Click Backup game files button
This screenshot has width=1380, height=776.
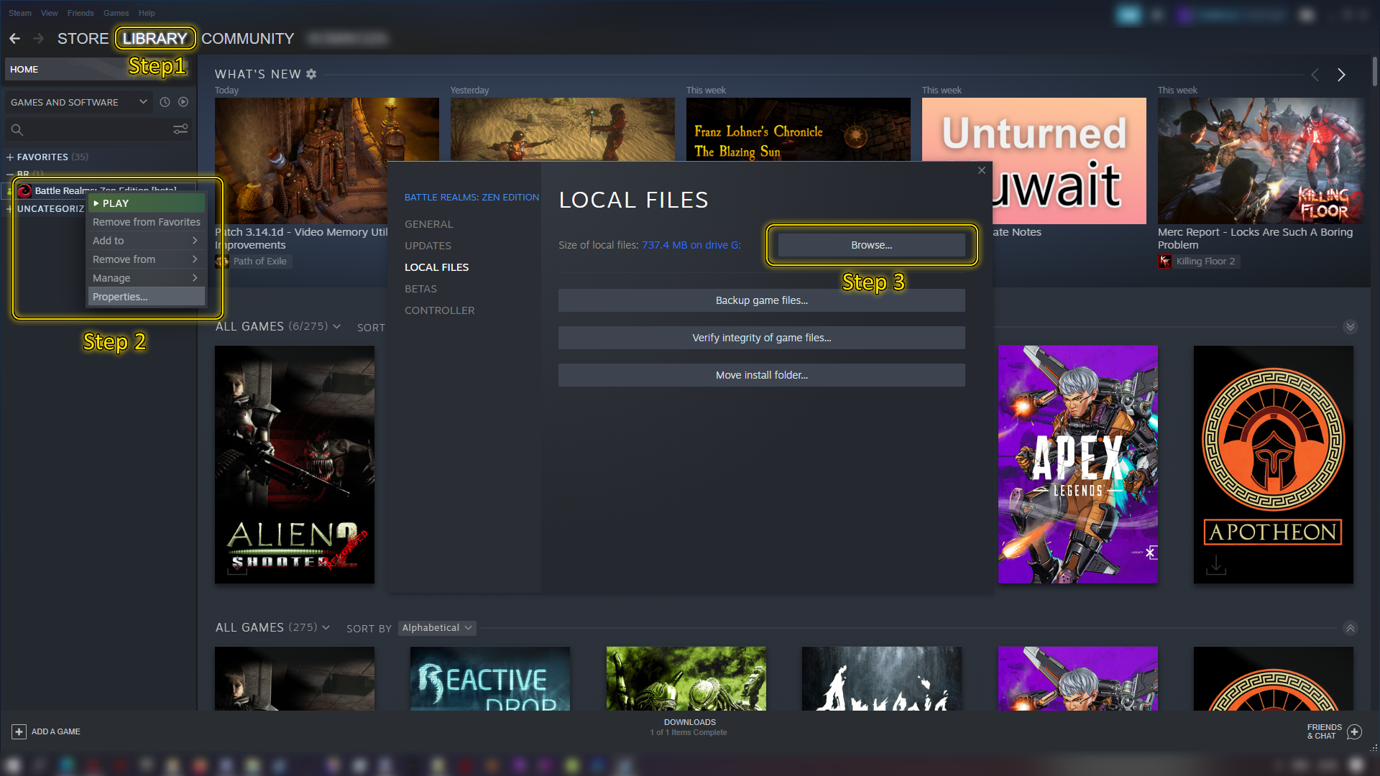coord(761,300)
